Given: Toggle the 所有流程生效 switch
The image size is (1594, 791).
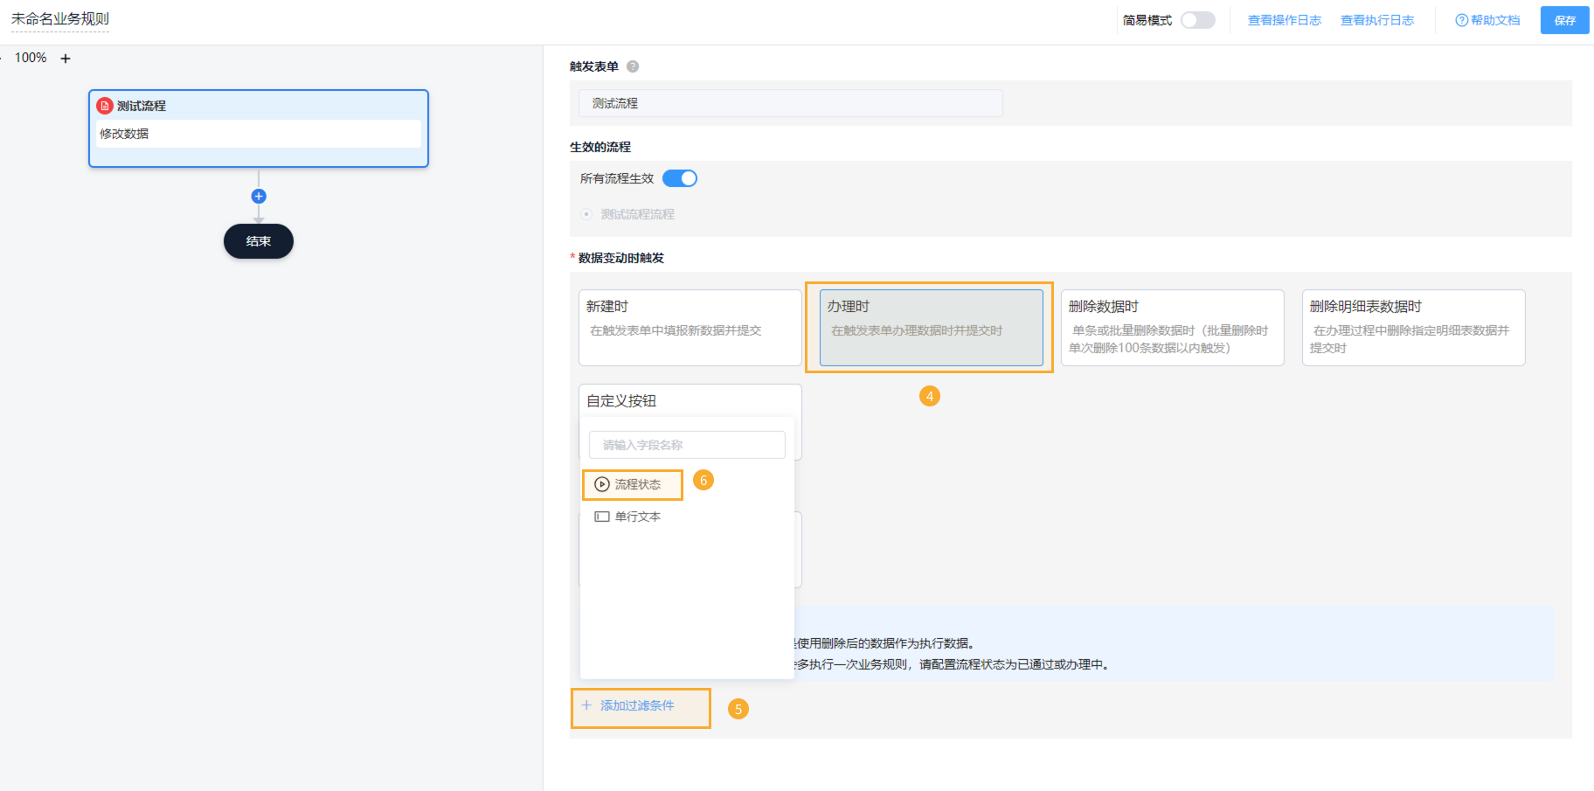Looking at the screenshot, I should (680, 178).
